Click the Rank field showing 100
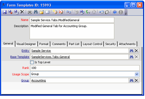The width and height of the screenshot is (145, 99). click(85, 68)
